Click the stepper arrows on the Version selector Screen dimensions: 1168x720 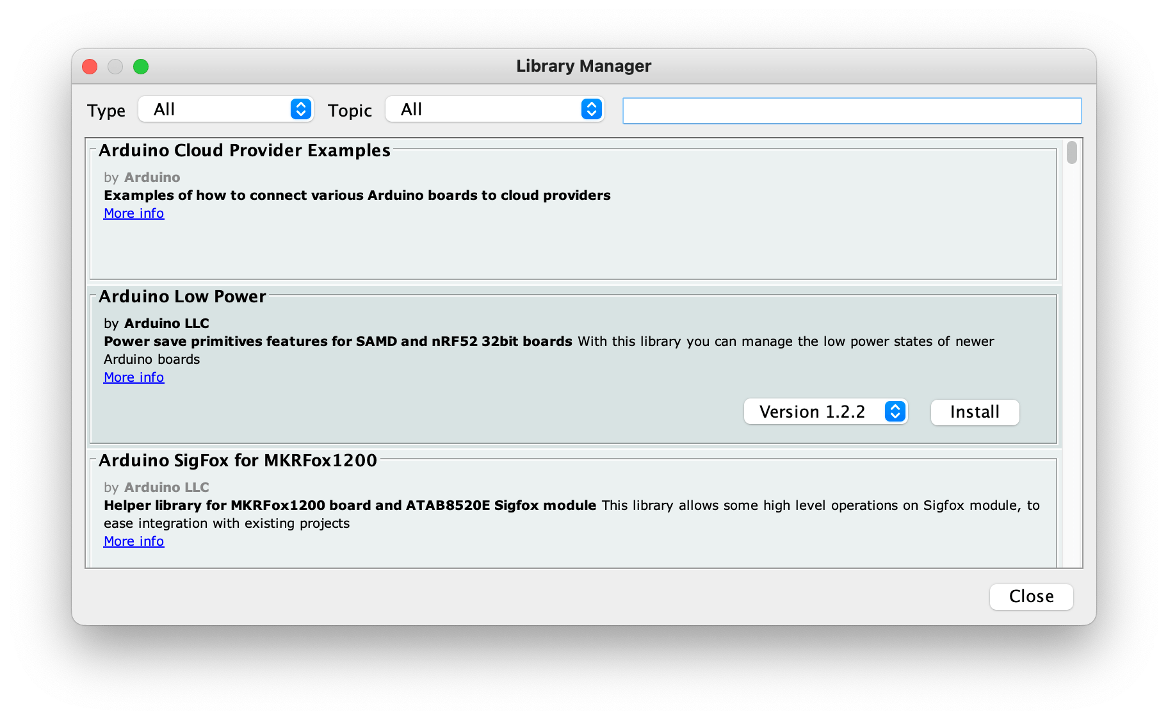tap(895, 412)
